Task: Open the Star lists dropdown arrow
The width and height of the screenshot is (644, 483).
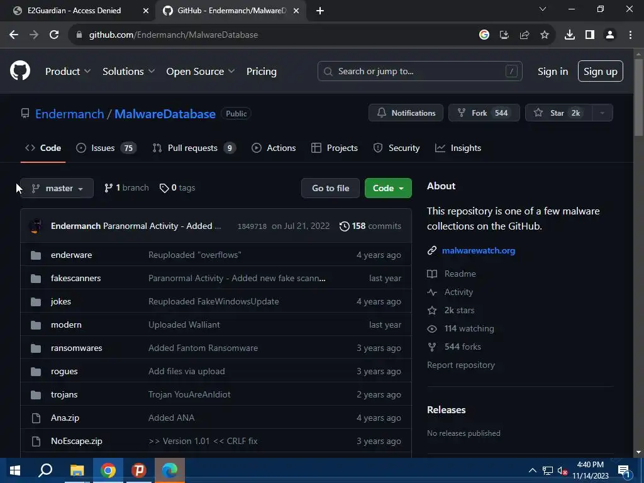Action: [602, 113]
